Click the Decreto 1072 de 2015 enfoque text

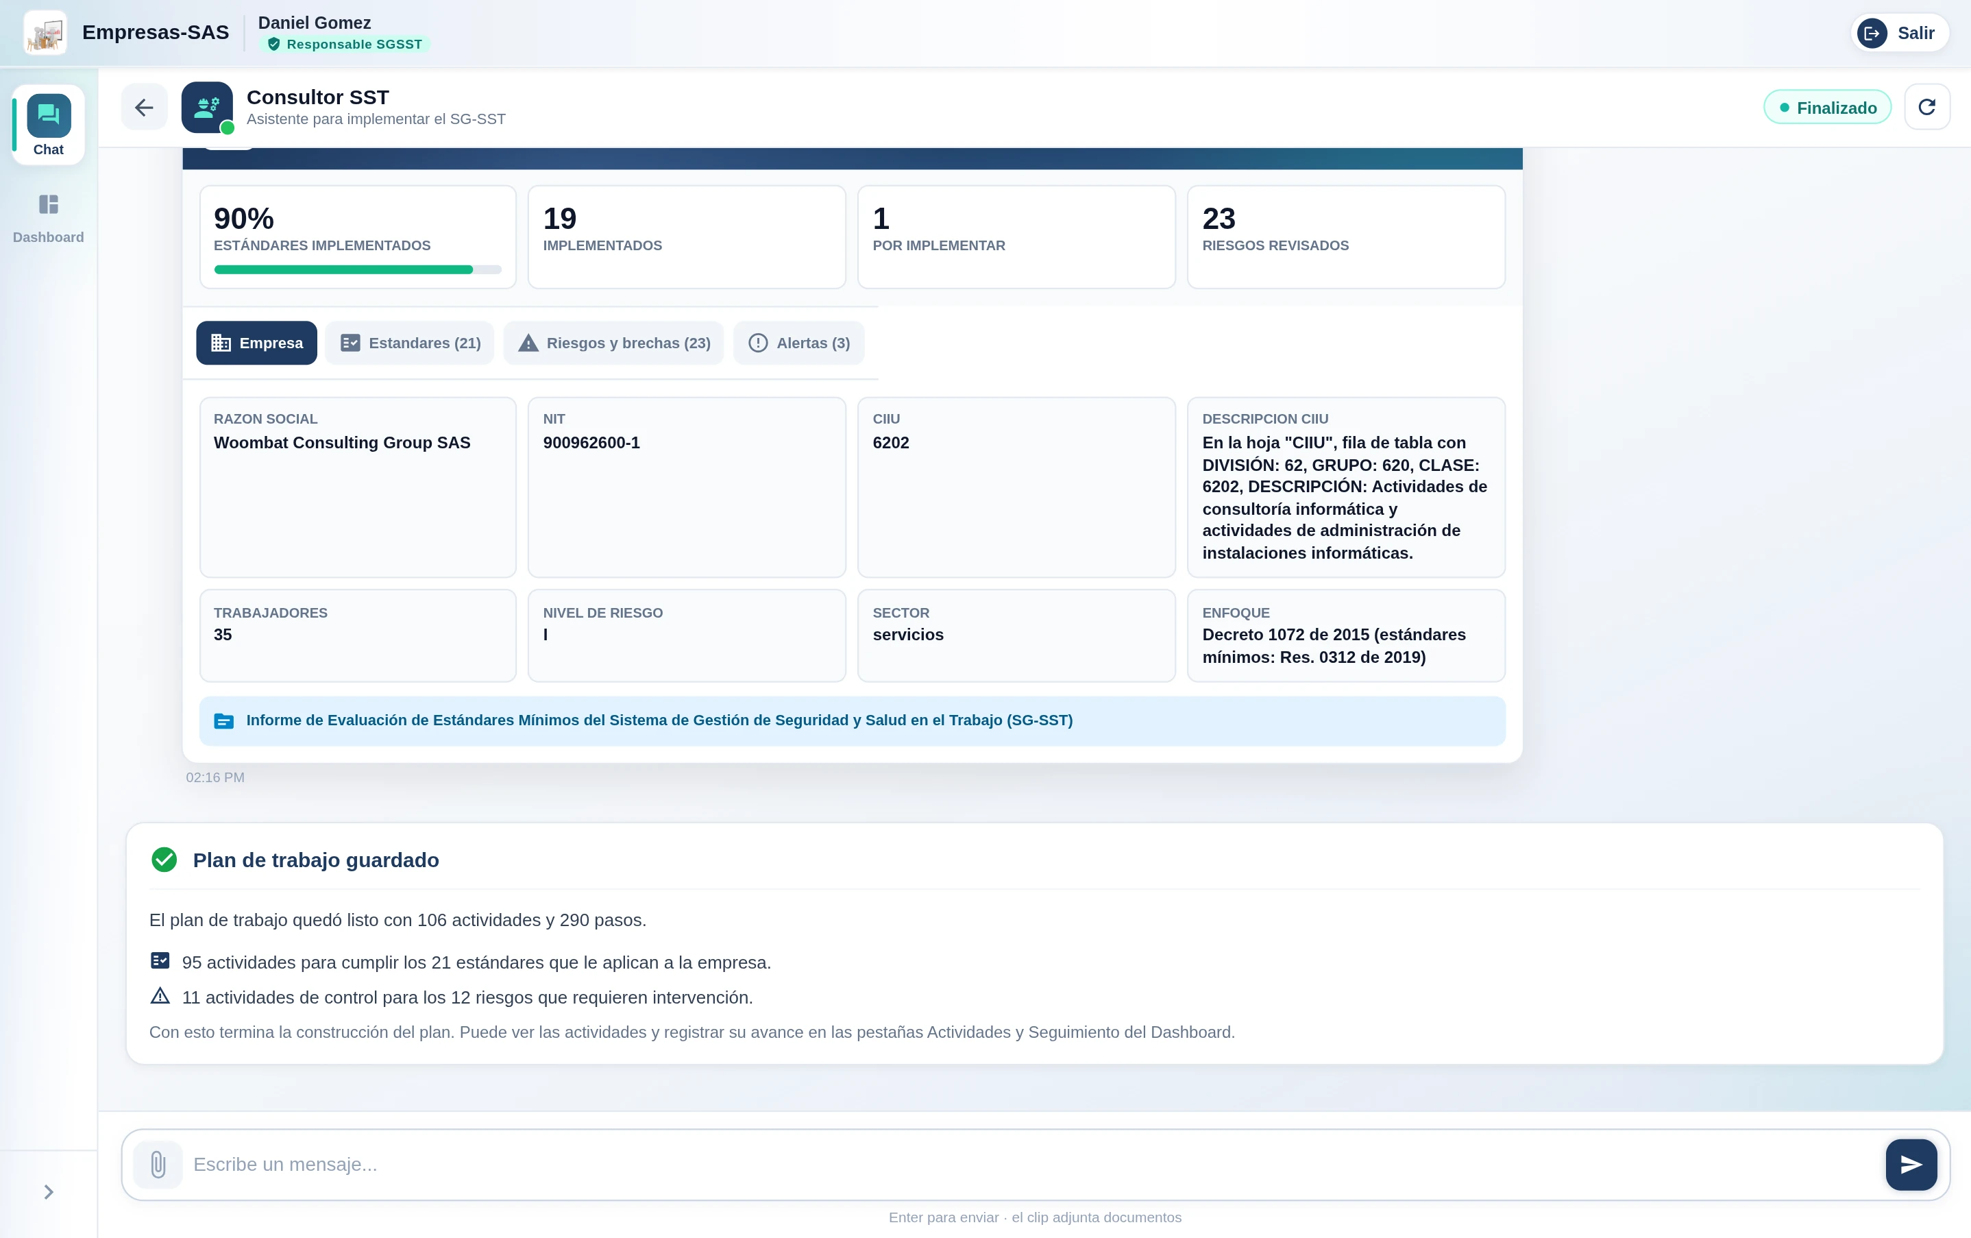pos(1334,646)
